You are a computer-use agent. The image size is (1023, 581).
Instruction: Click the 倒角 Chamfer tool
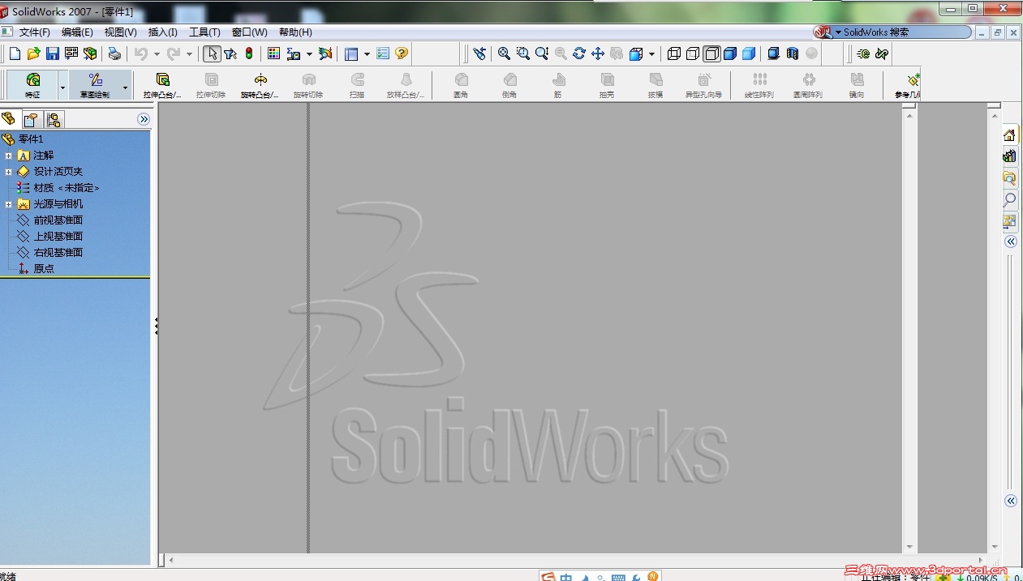[x=509, y=84]
